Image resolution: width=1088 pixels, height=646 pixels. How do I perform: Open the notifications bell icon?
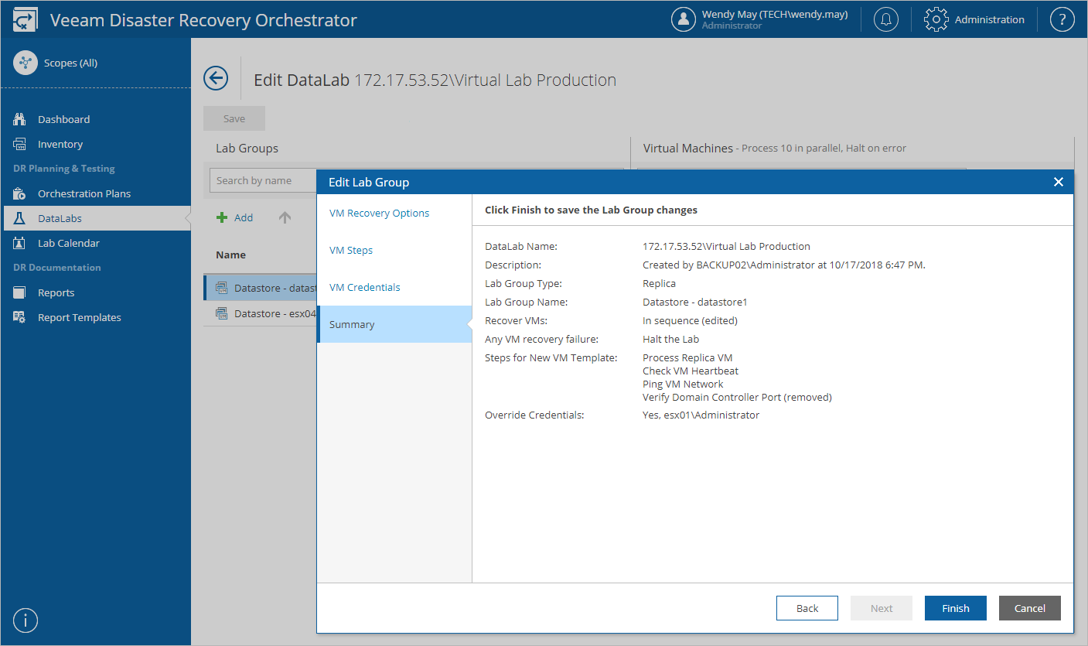pos(886,20)
